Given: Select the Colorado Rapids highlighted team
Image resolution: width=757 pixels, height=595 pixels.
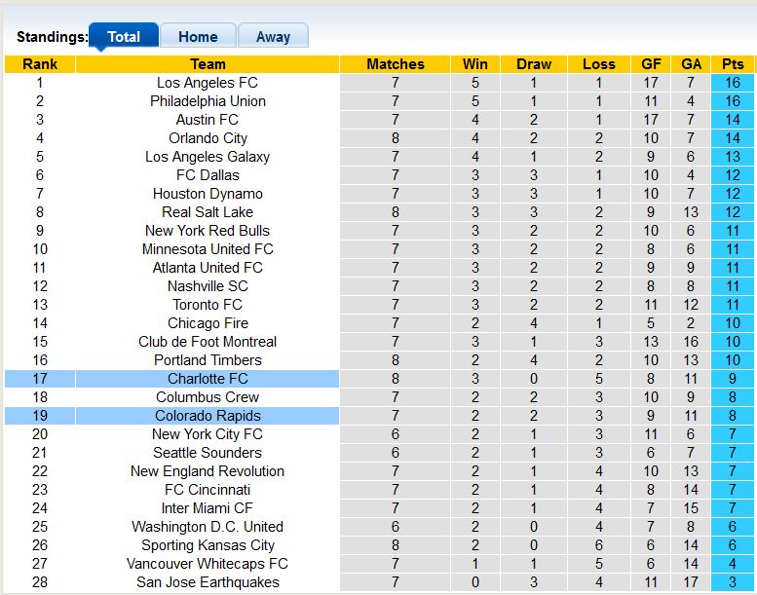Looking at the screenshot, I should click(x=208, y=416).
